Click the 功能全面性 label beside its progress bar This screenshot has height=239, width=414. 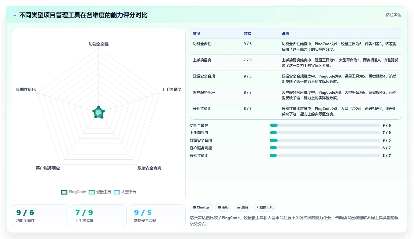point(199,125)
